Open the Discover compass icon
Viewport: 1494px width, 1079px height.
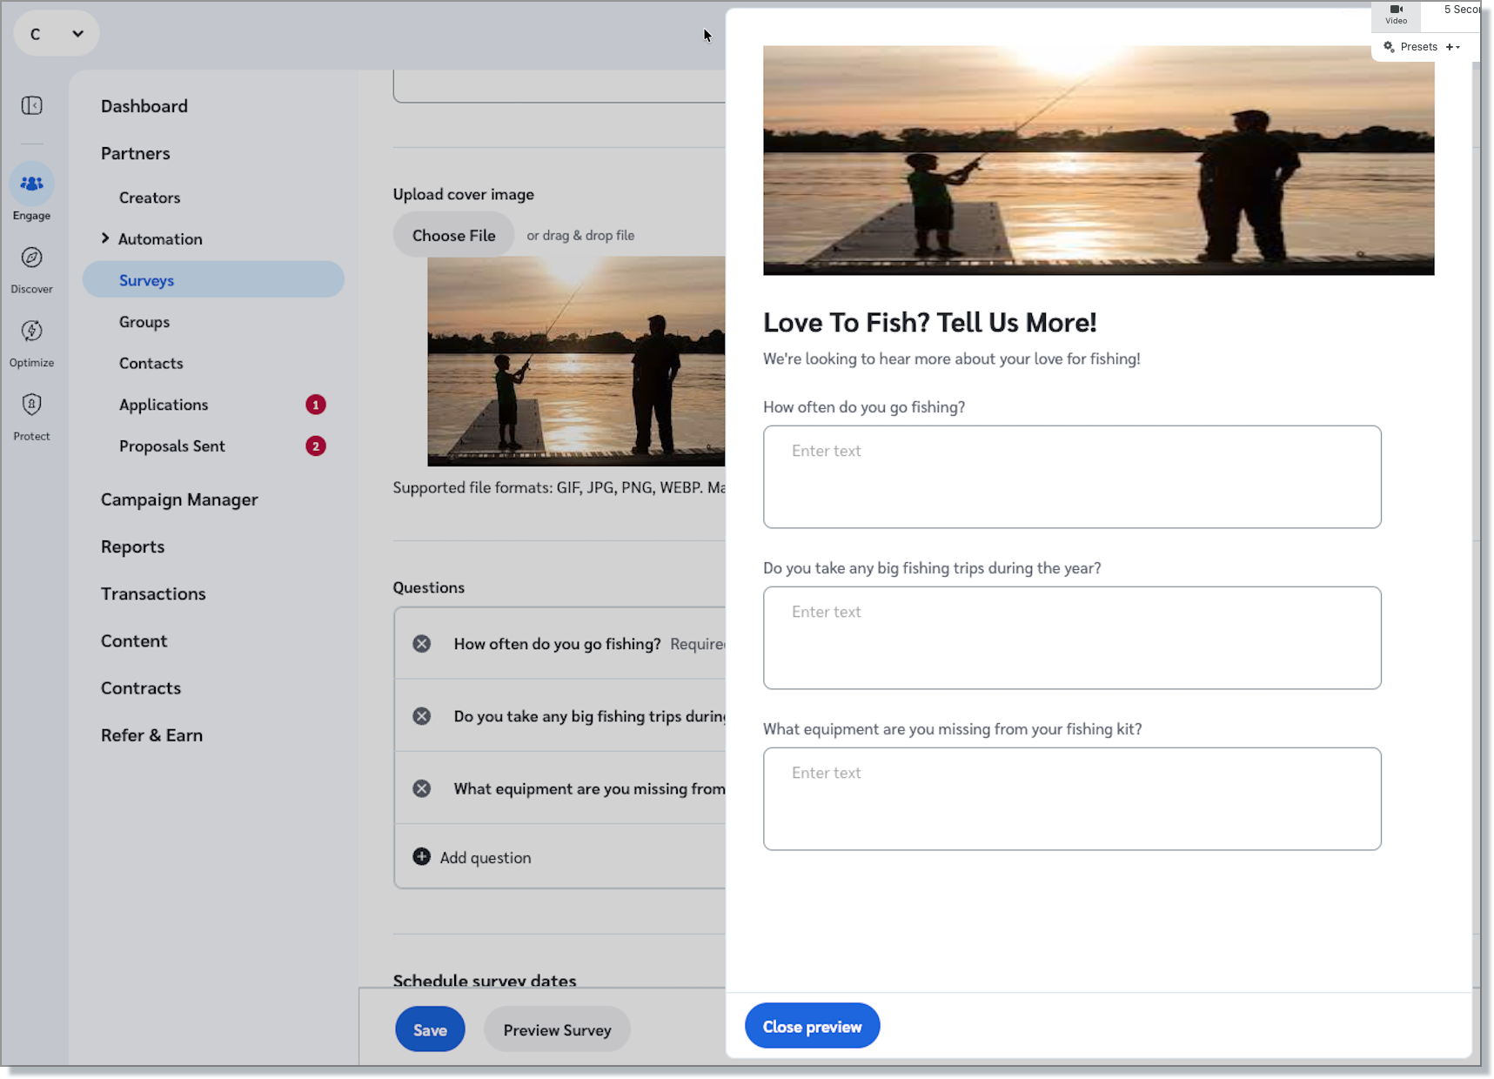tap(32, 258)
